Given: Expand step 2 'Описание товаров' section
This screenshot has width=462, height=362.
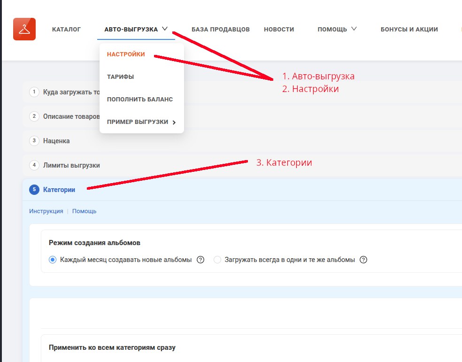Looking at the screenshot, I should pyautogui.click(x=242, y=116).
